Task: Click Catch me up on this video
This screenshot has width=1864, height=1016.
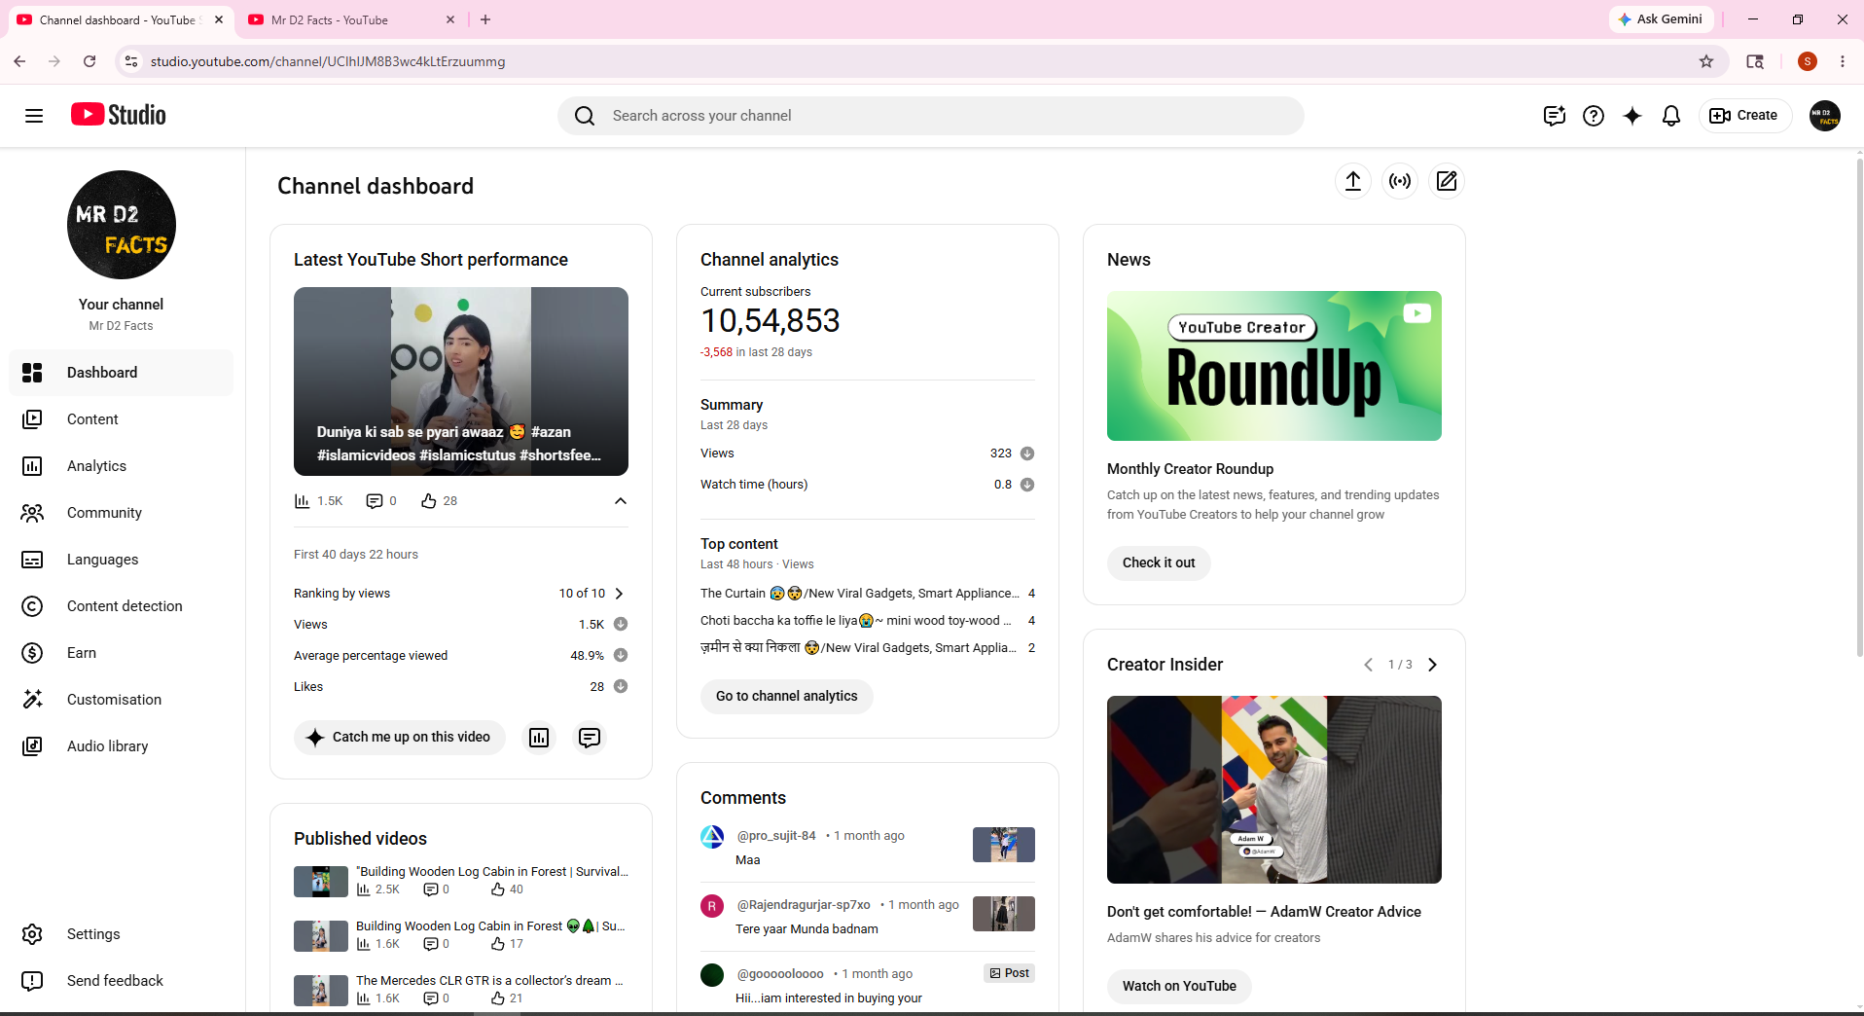Action: pos(400,738)
